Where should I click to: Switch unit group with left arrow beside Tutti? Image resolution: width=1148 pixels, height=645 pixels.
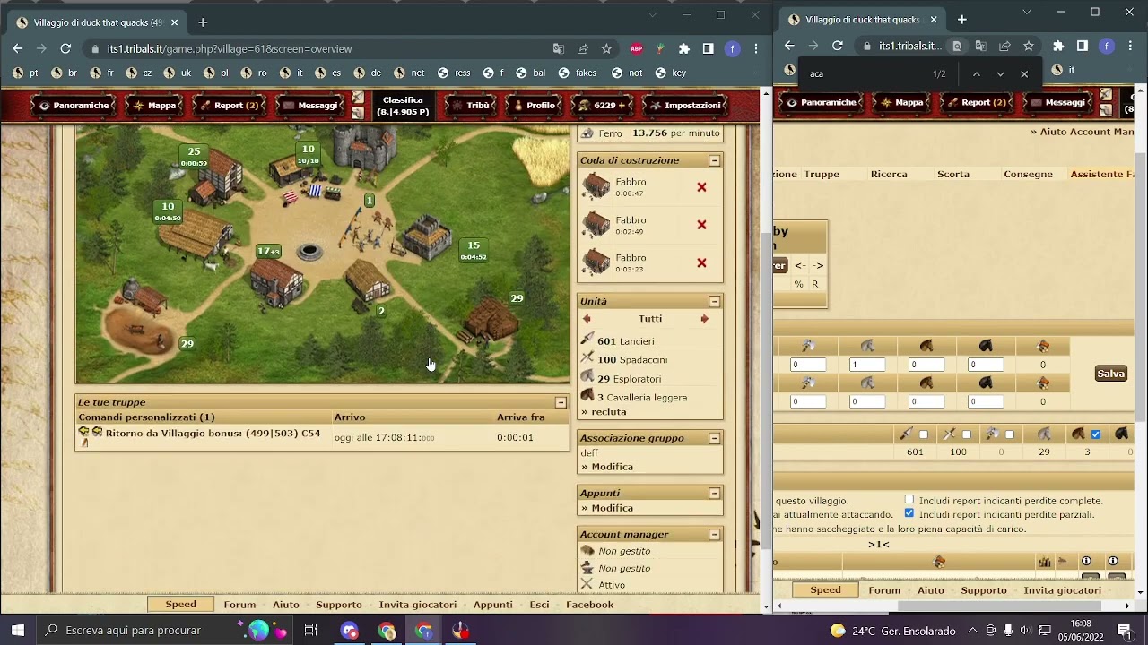tap(587, 319)
